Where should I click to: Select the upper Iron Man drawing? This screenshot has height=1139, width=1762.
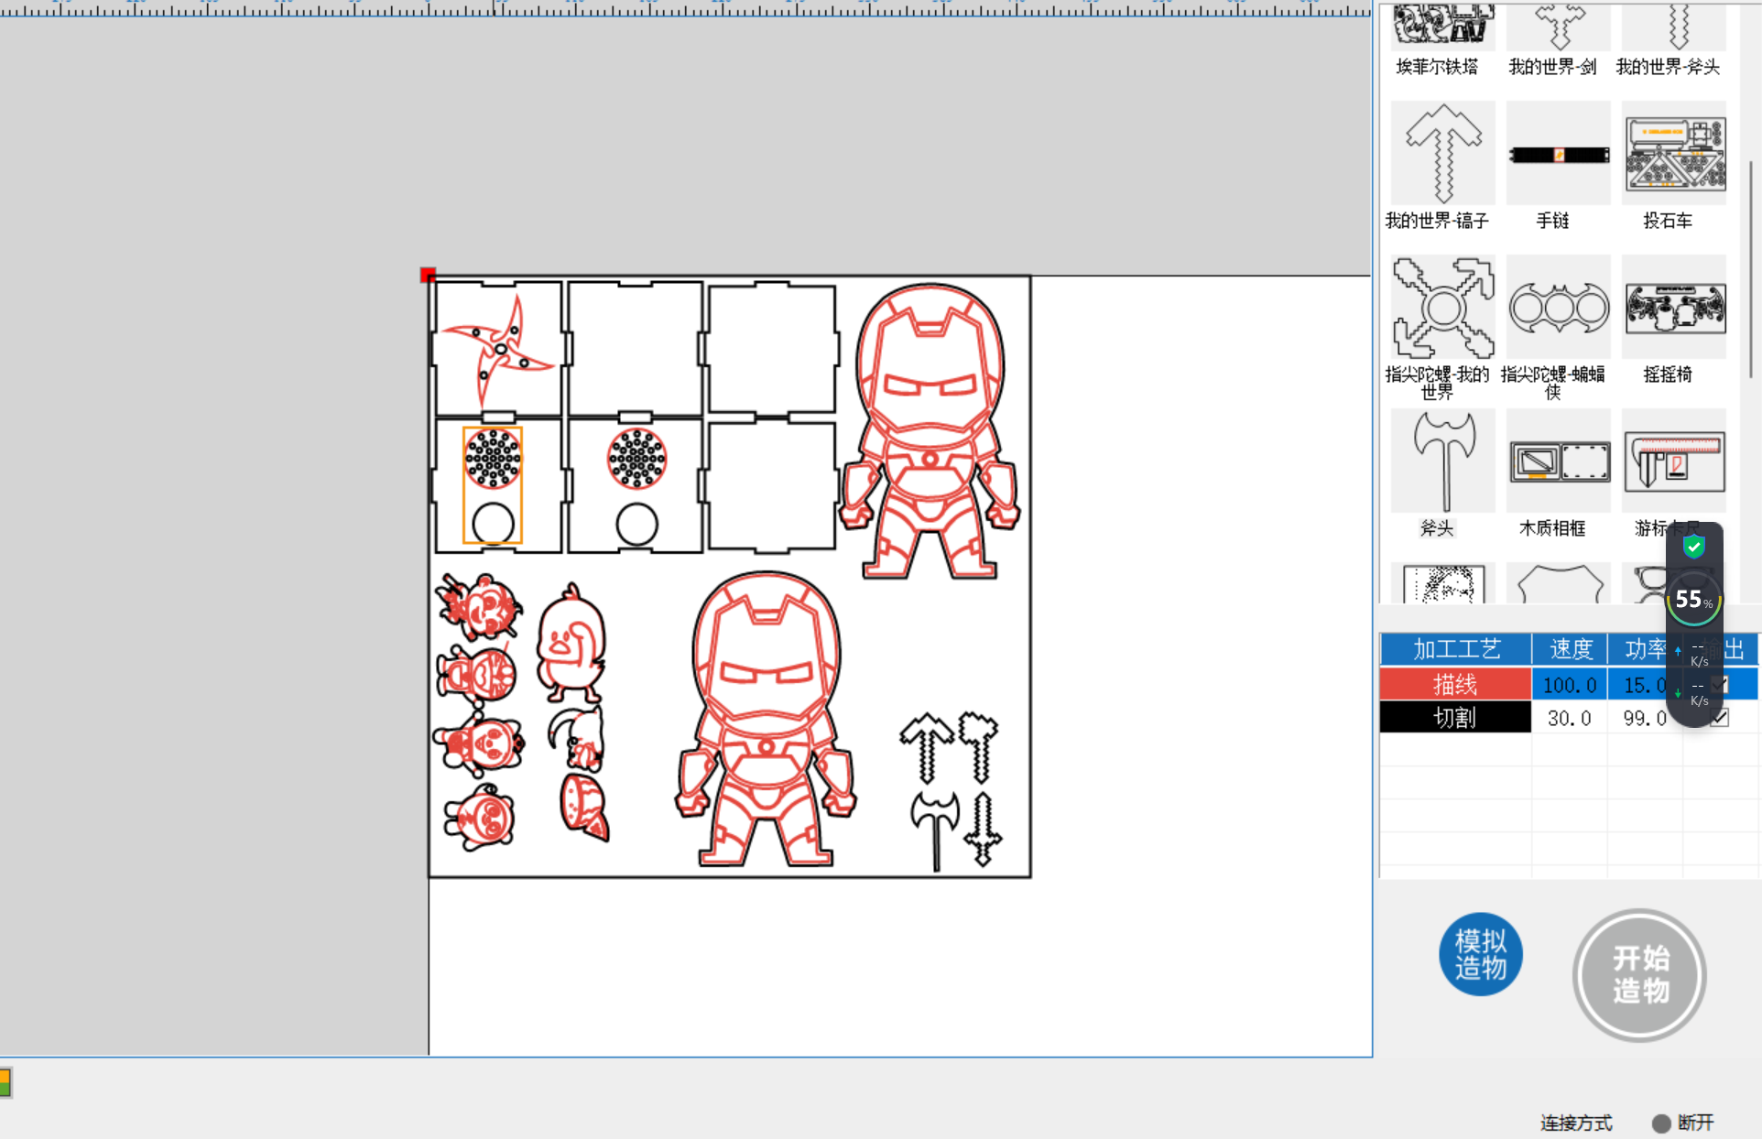point(930,430)
